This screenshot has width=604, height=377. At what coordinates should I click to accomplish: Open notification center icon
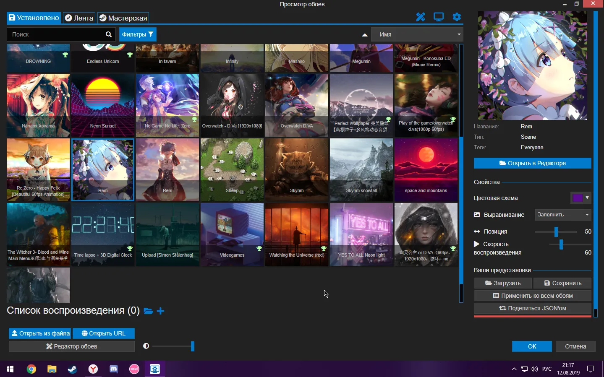click(591, 369)
